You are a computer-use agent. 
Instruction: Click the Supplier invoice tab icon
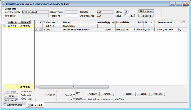(4, 105)
